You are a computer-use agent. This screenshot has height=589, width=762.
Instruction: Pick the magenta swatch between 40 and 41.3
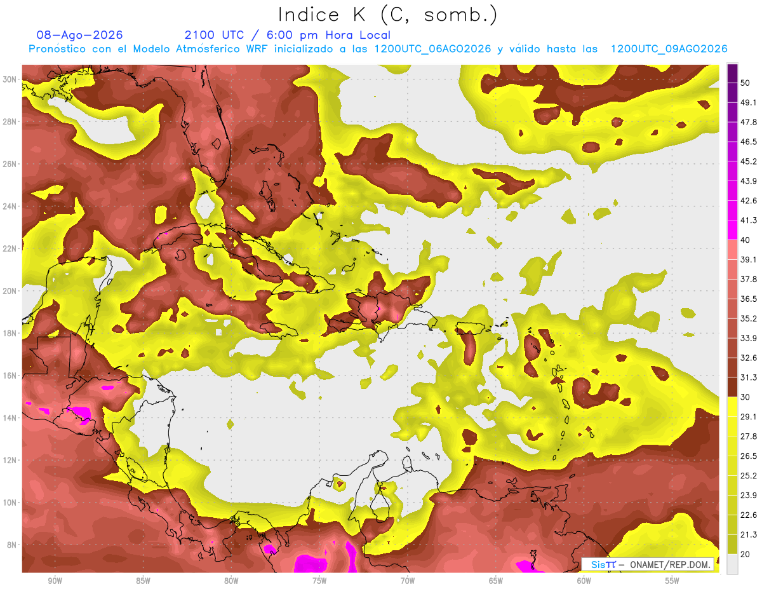732,230
